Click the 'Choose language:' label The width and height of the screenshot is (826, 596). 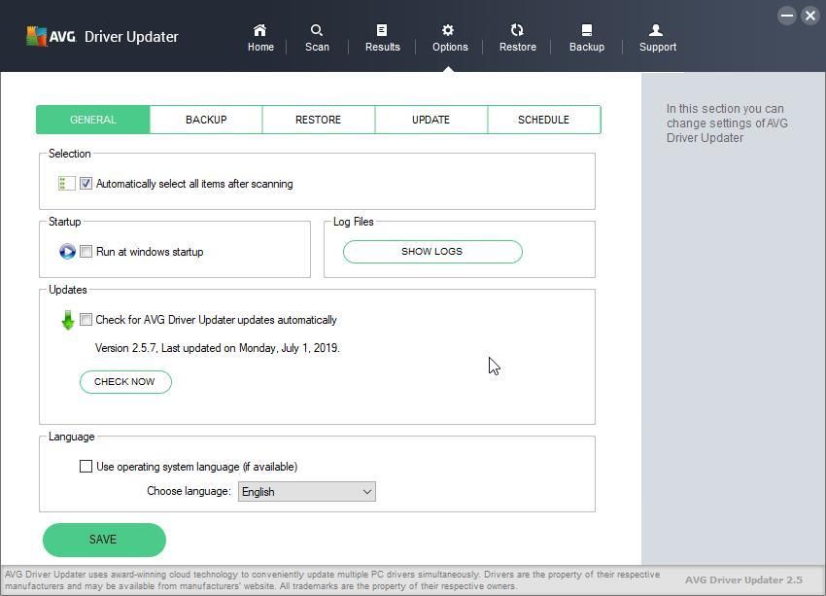pyautogui.click(x=189, y=491)
